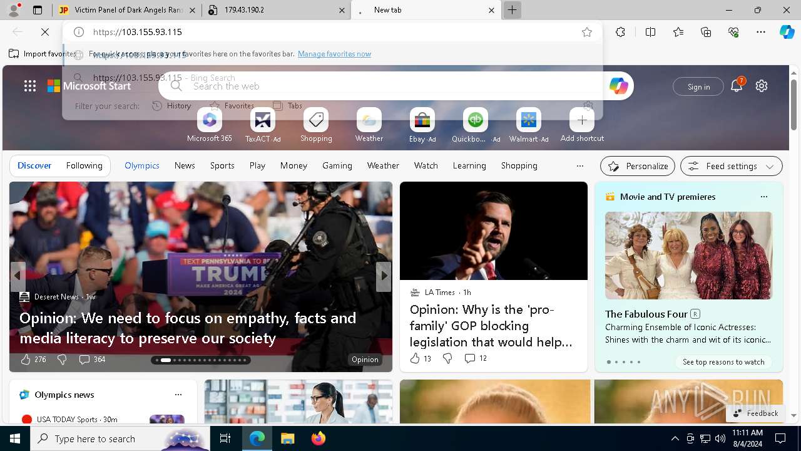The image size is (801, 451).
Task: Select the Discover feed
Action: 34,165
